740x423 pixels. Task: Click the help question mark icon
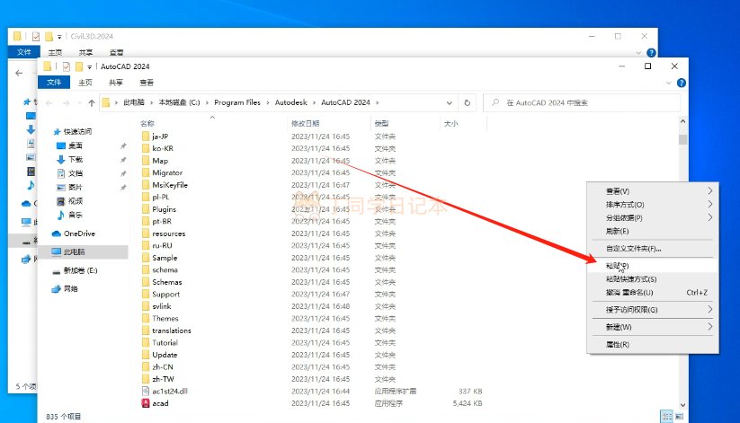681,82
